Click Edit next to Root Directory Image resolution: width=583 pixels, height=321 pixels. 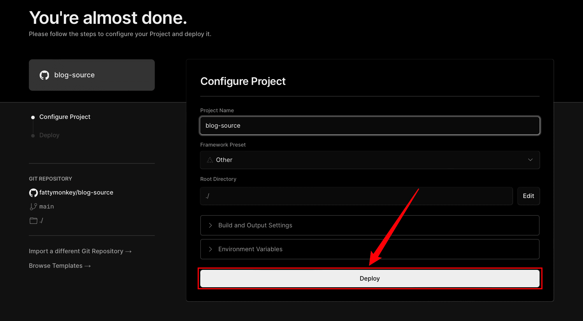(528, 196)
